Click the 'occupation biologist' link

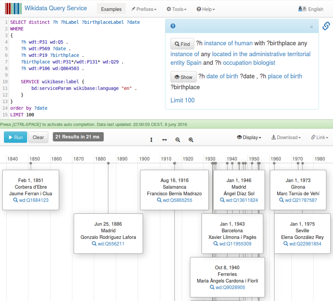click(249, 63)
